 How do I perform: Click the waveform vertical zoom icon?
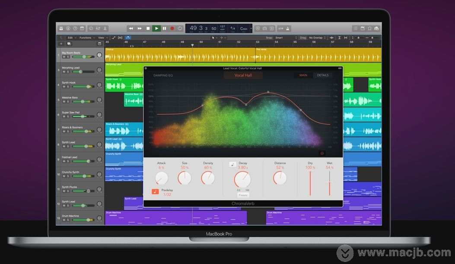(332, 38)
